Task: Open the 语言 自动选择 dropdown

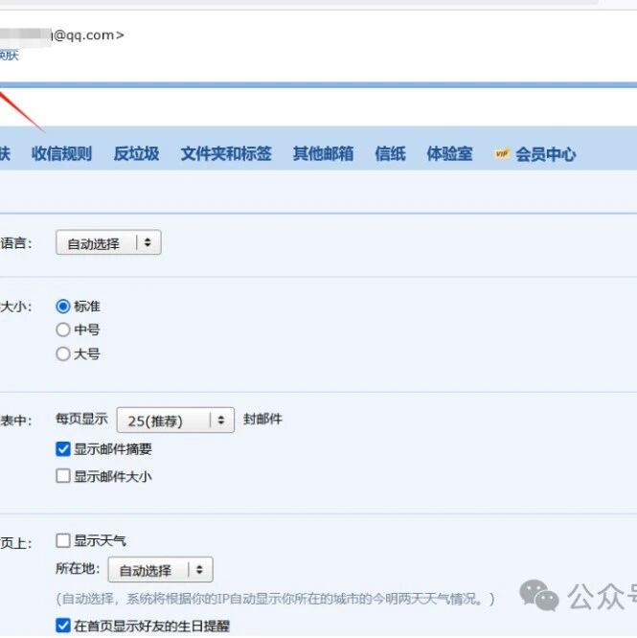Action: tap(108, 242)
